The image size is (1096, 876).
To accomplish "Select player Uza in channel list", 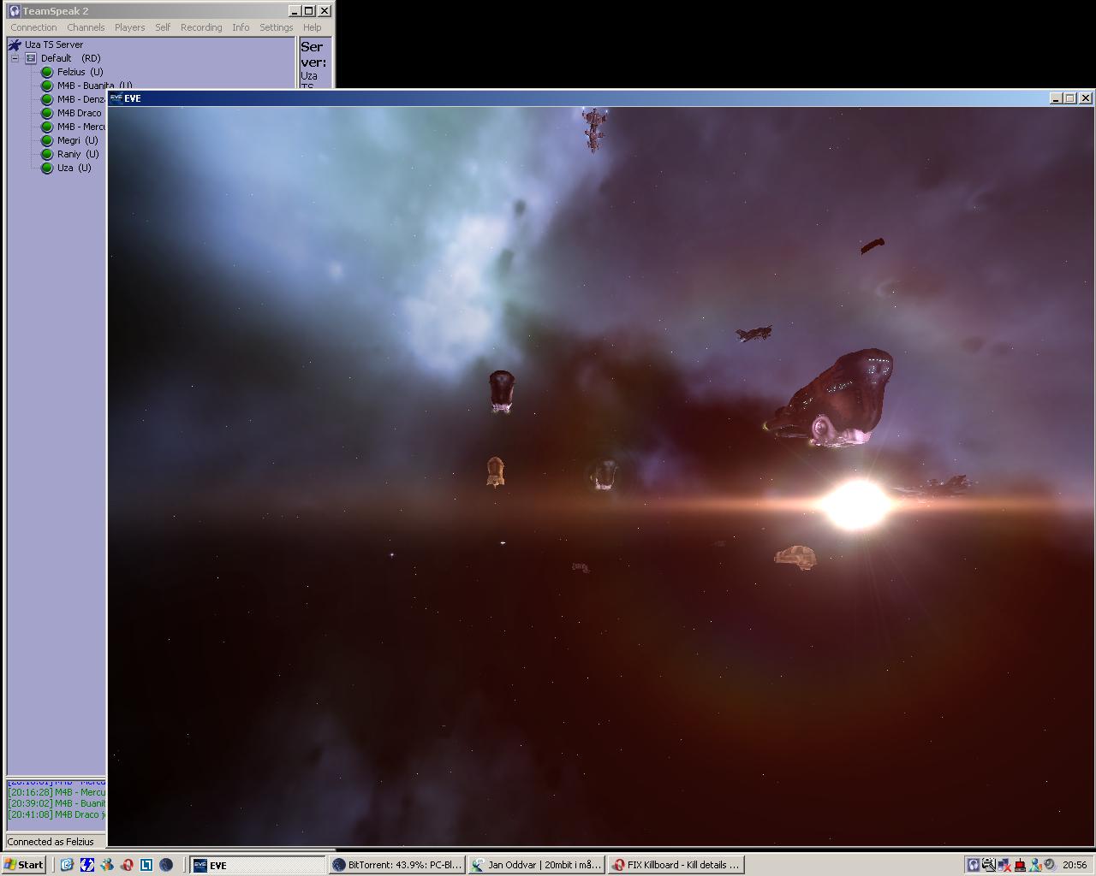I will 74,168.
